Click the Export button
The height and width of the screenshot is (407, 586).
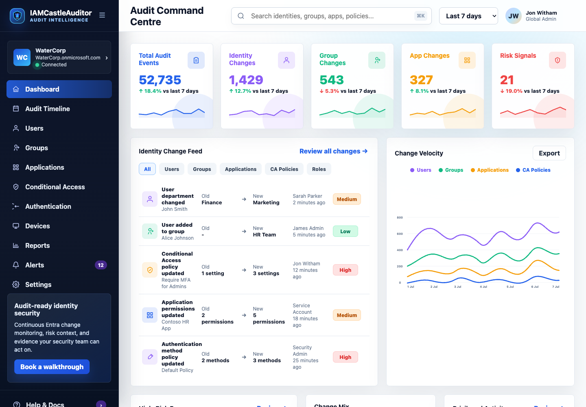pos(549,153)
